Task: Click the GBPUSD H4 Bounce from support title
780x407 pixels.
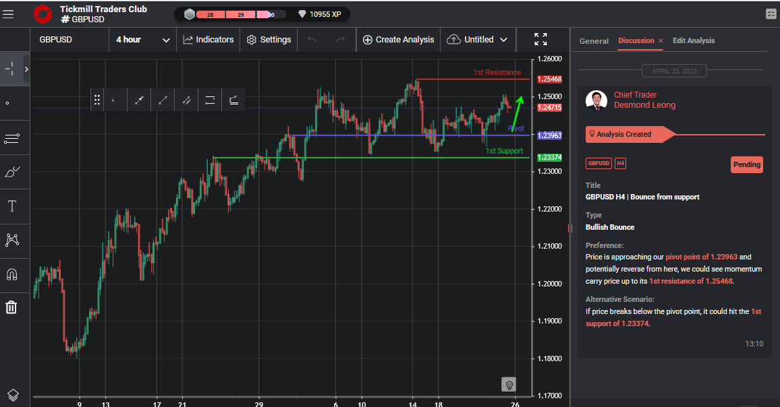Action: pos(642,197)
